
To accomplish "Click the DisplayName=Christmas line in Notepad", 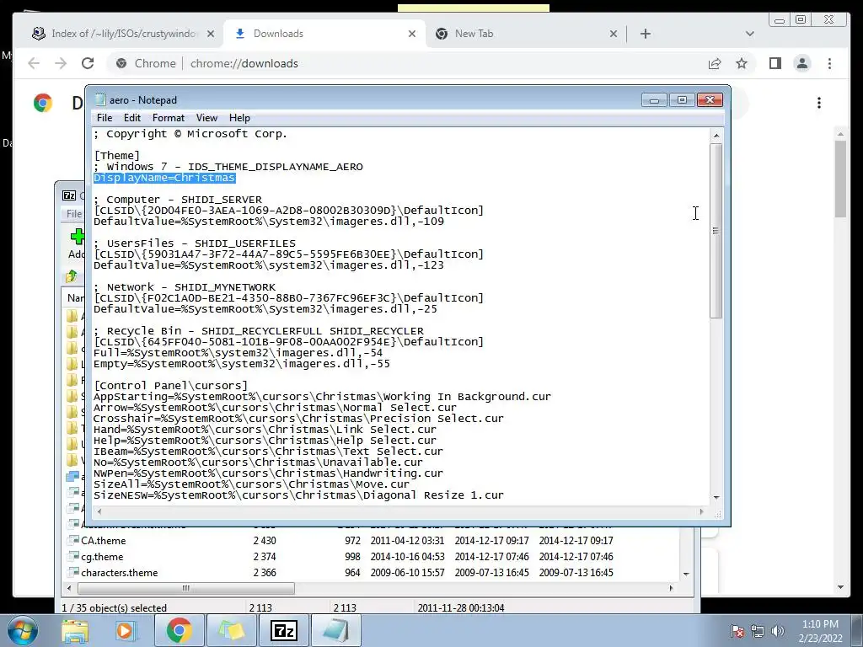I will (x=164, y=178).
